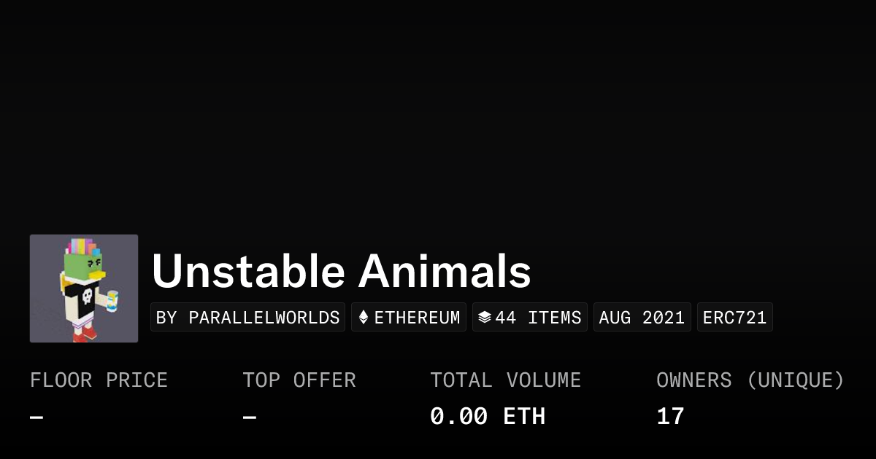Image resolution: width=876 pixels, height=459 pixels.
Task: Click the TOP OFFER label
Action: pos(299,380)
